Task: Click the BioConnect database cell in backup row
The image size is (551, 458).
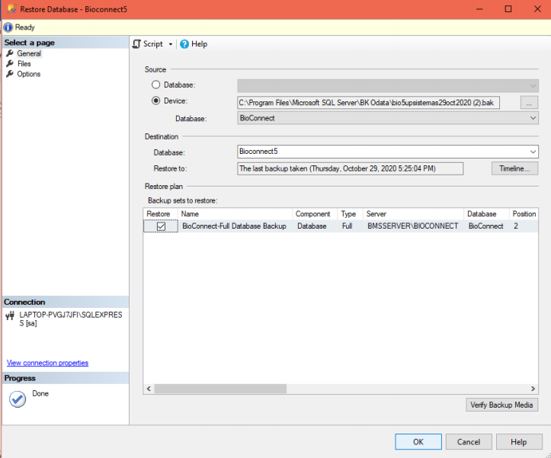Action: click(486, 226)
